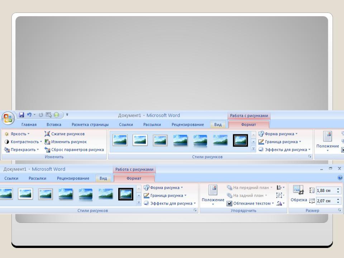Choose first picture style thumbnail beside Изменить group
Screen dimensions: 344x258
120,140
